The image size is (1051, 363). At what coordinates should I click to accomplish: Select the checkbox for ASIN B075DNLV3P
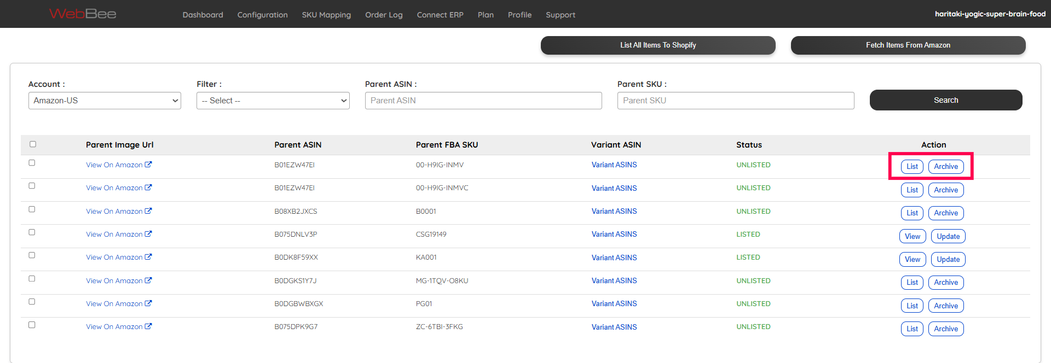point(32,232)
